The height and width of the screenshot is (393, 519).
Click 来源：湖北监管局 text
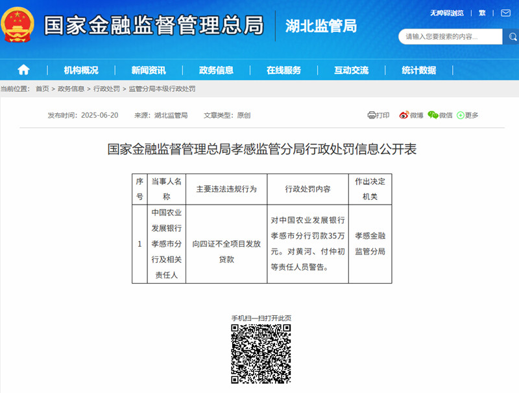coord(161,115)
